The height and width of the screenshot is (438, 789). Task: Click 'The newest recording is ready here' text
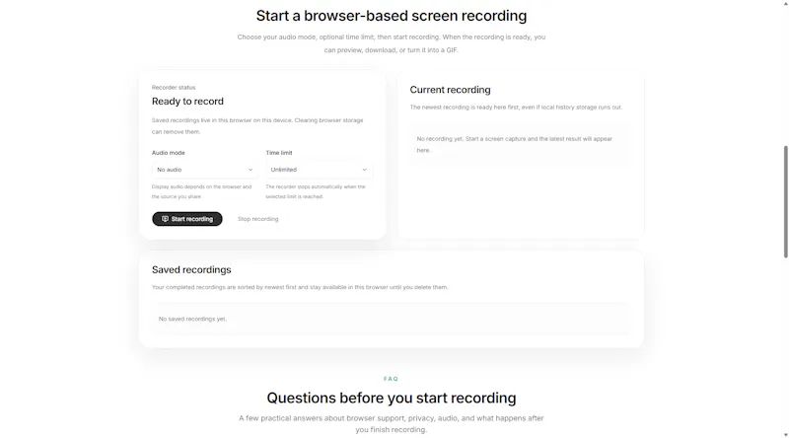pyautogui.click(x=516, y=108)
